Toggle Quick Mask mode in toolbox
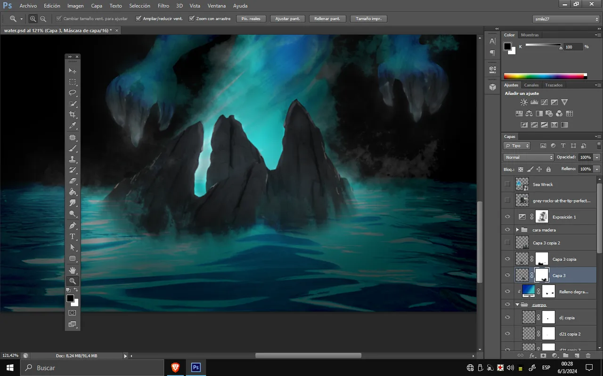The image size is (603, 376). 73,313
